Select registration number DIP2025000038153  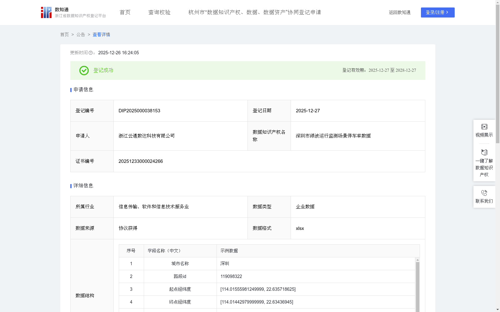(139, 111)
